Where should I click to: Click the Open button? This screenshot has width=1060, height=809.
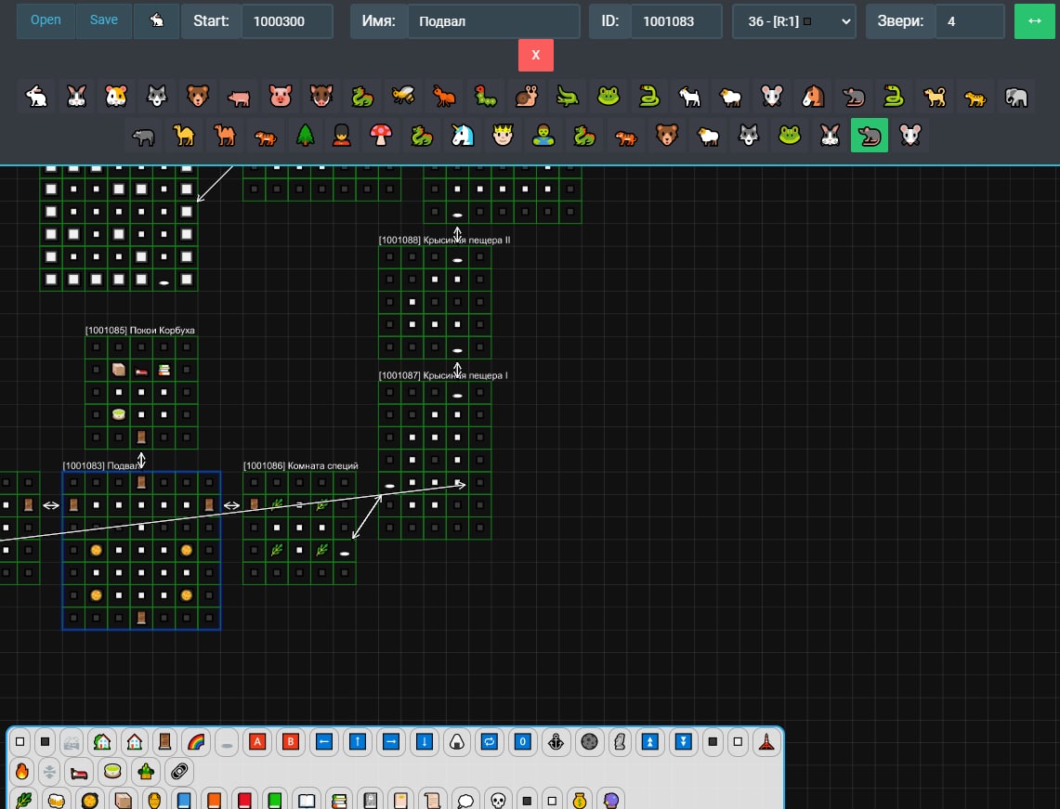coord(46,20)
